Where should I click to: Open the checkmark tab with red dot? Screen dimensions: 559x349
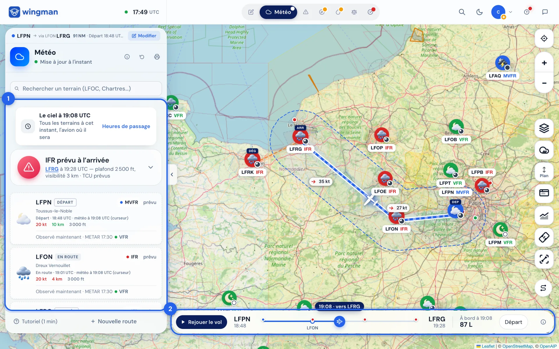[x=370, y=12]
